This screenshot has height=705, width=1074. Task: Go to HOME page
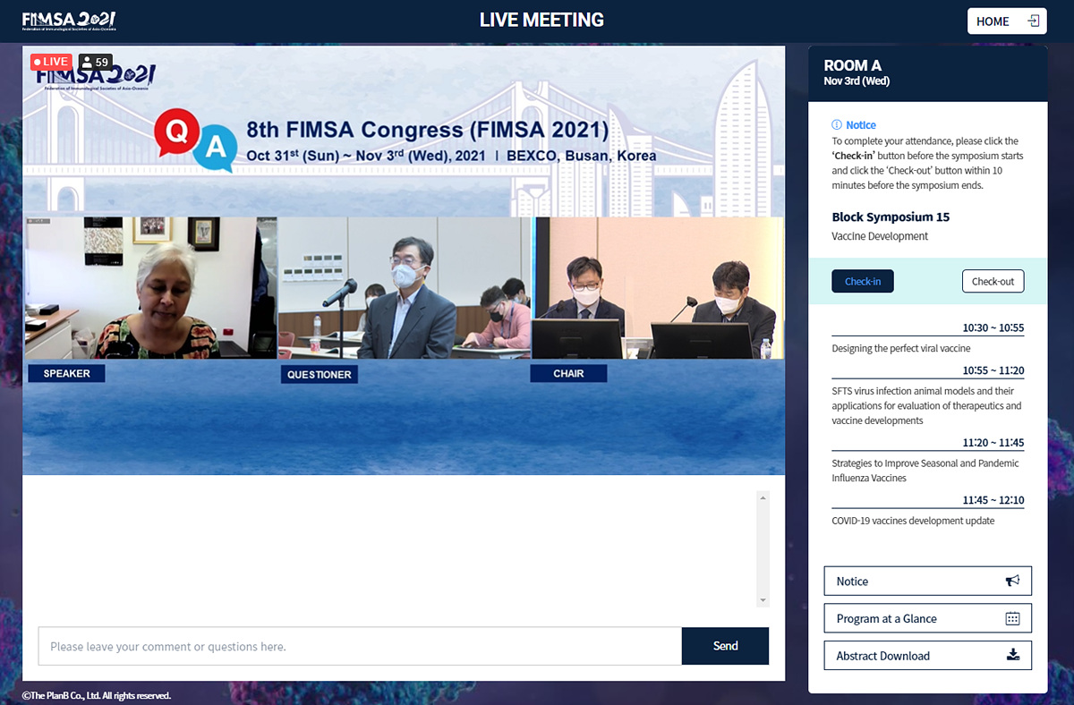[1006, 21]
